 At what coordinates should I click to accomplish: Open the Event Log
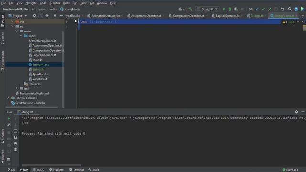(x=290, y=170)
